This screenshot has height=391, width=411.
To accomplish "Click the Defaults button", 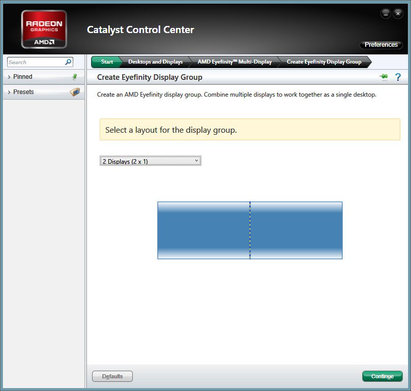I will (x=112, y=376).
